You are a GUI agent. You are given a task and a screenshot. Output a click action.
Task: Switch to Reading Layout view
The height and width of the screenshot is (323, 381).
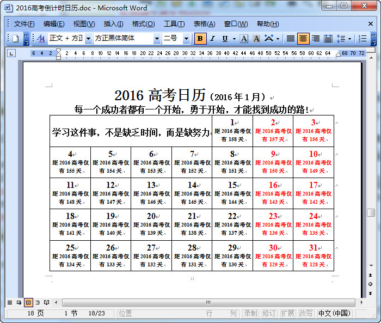(47, 302)
